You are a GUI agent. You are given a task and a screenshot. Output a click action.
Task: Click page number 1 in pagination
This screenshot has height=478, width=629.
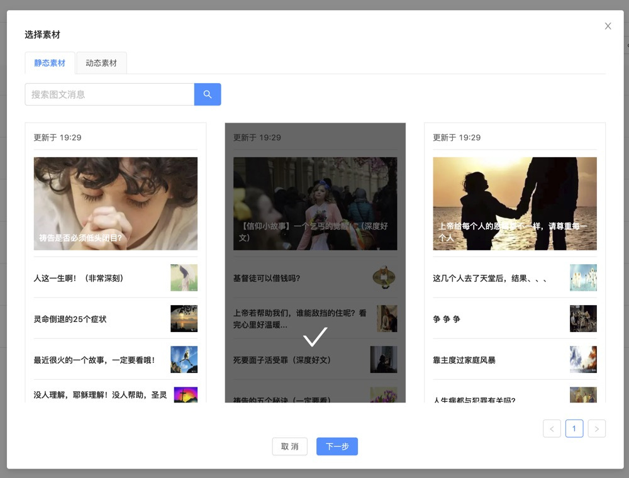[x=574, y=428]
